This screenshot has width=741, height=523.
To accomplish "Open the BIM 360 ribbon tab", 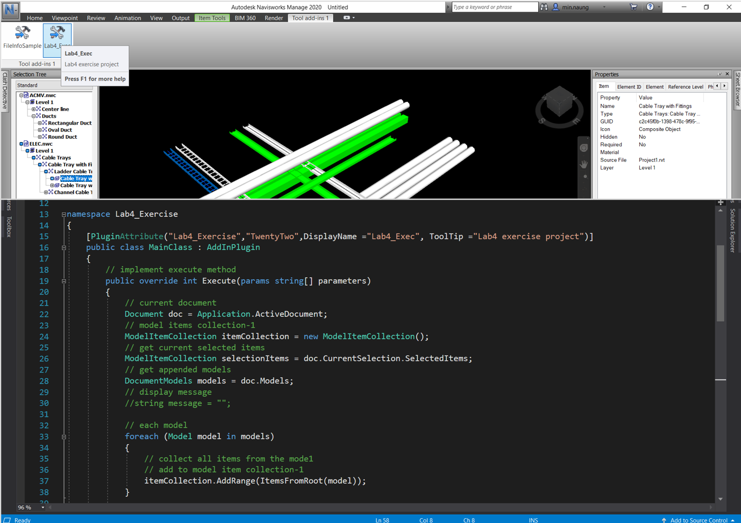I will click(245, 18).
